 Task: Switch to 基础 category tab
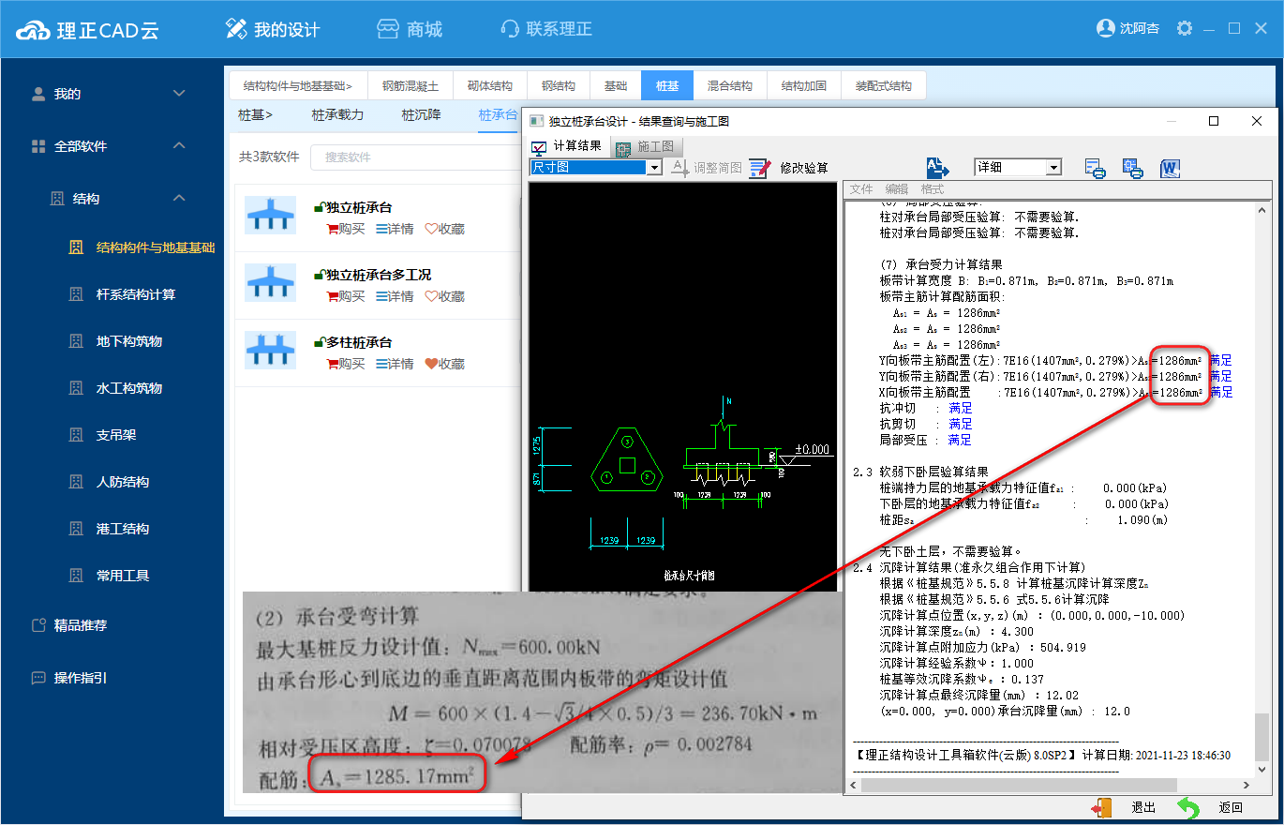[616, 85]
